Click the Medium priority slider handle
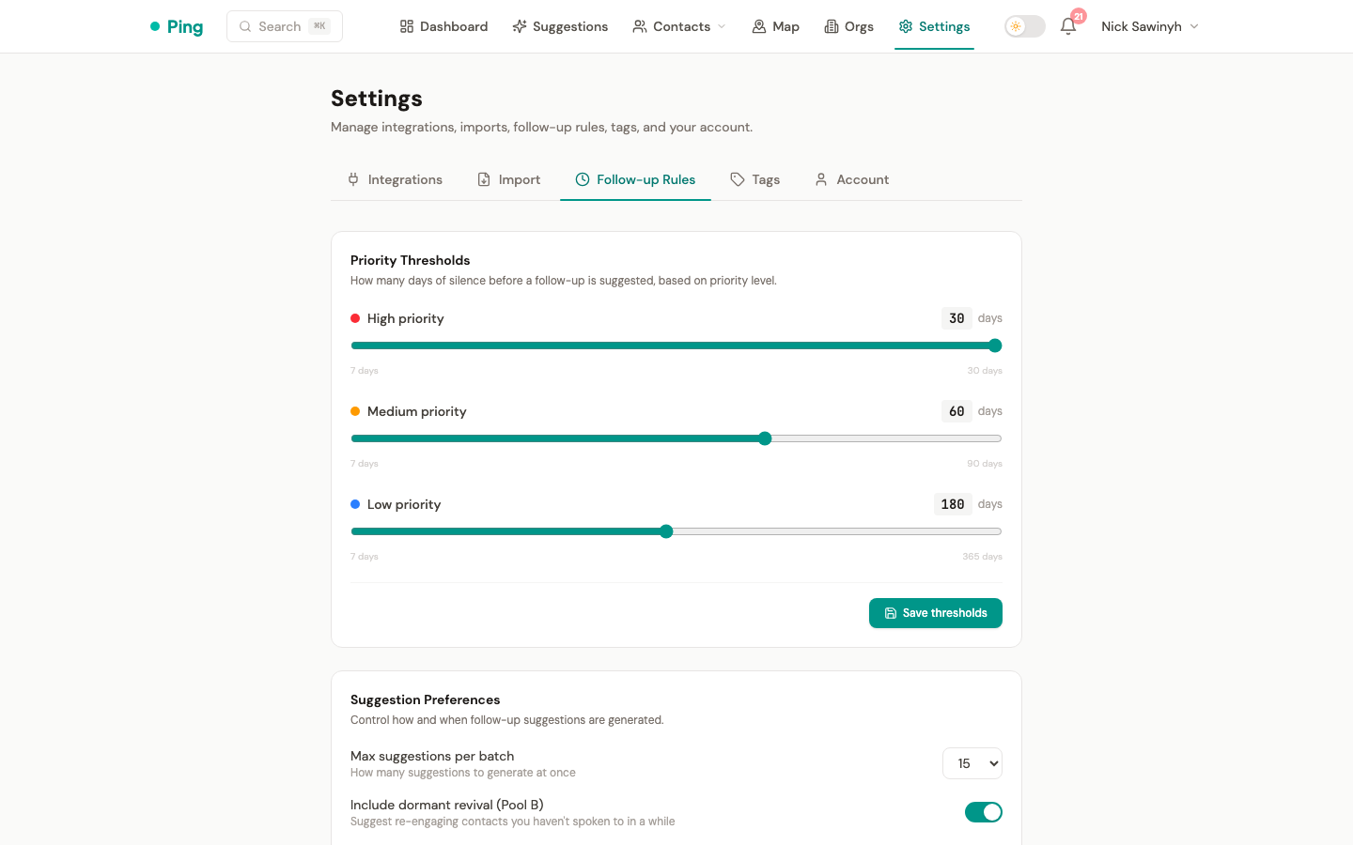 (x=765, y=438)
